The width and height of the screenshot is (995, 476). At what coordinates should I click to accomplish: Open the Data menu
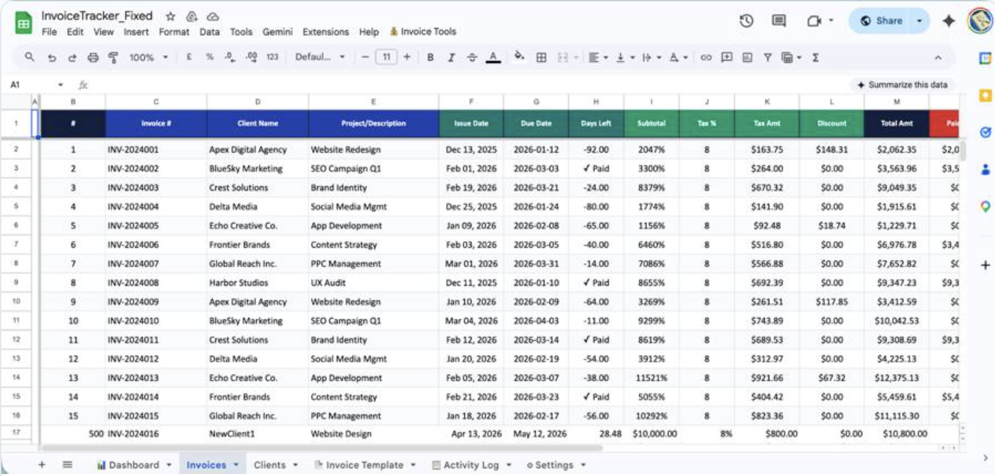pos(209,31)
